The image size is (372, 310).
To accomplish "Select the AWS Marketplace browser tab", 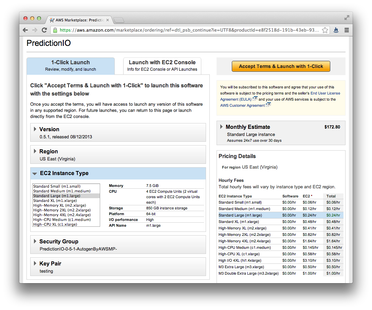I will click(x=79, y=20).
